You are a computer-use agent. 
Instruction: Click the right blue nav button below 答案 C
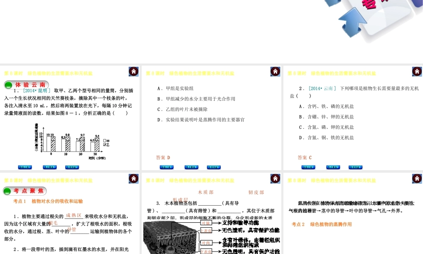pyautogui.click(x=355, y=167)
